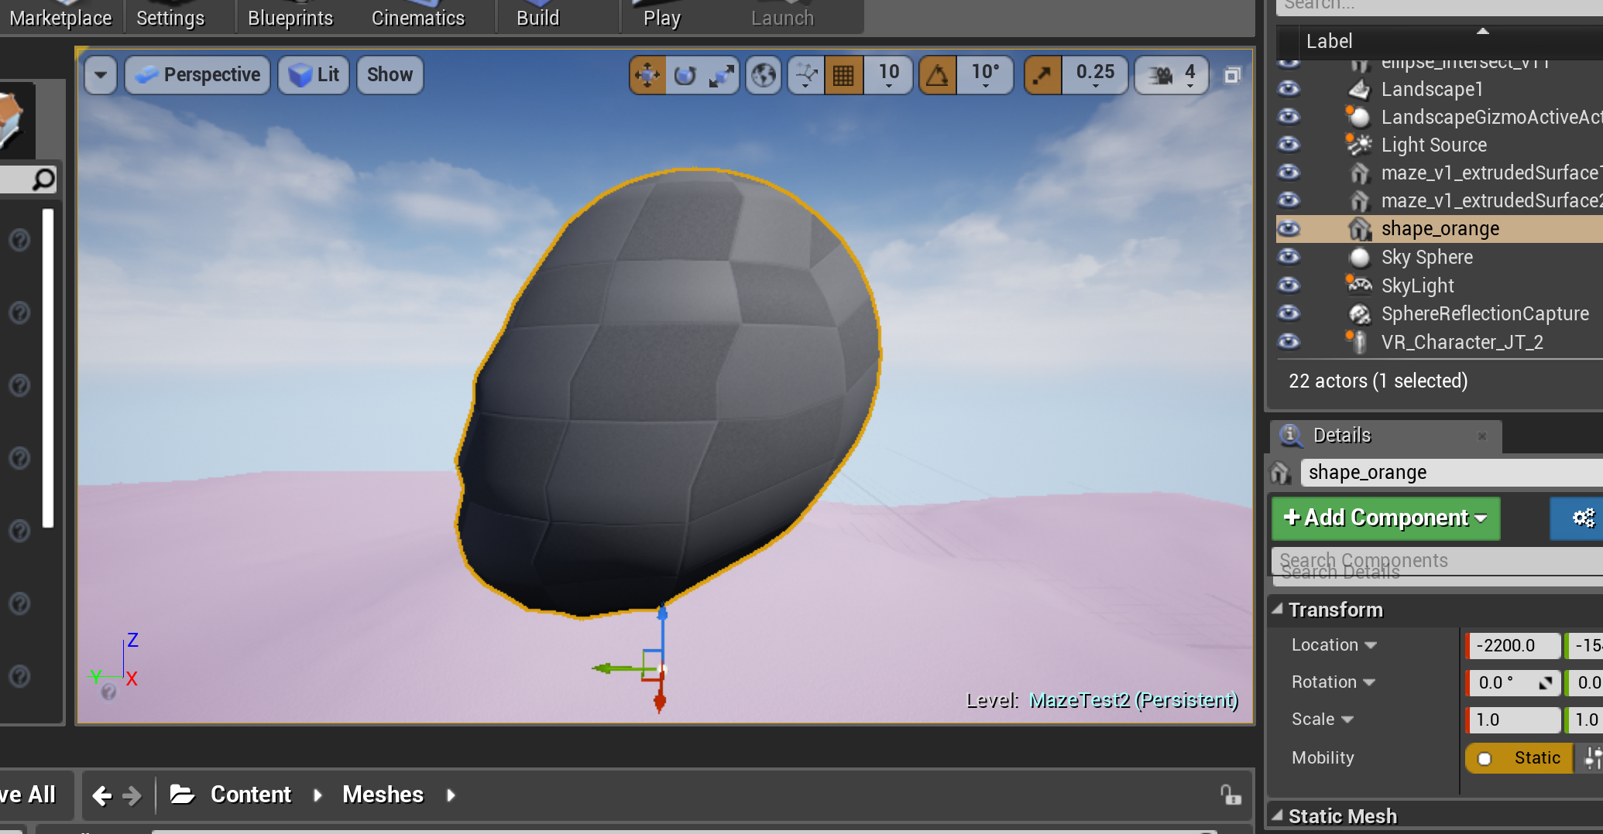Close the Details tab

1482,436
